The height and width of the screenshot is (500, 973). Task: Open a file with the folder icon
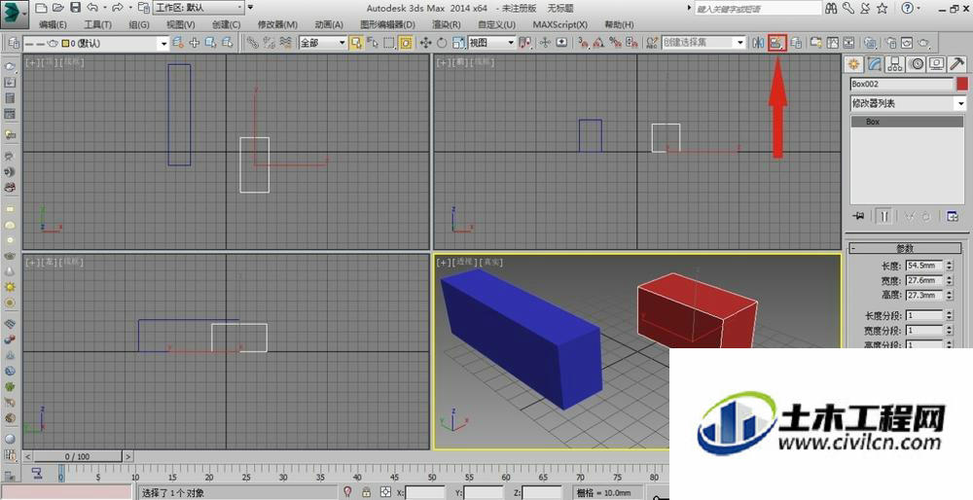pos(58,8)
